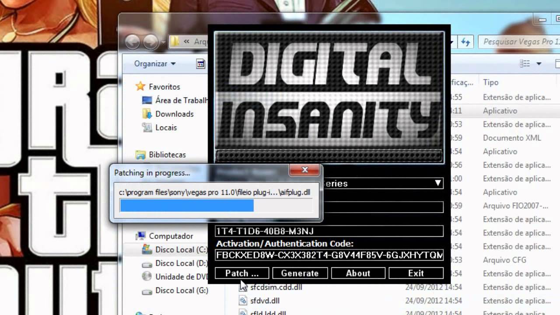Image resolution: width=560 pixels, height=315 pixels.
Task: Click the Favoritos star icon
Action: [140, 86]
